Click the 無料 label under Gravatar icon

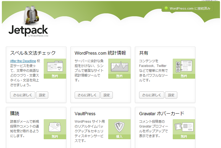point(184,137)
